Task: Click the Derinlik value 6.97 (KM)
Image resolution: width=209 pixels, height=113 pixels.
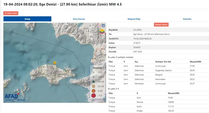Action: 138,52
